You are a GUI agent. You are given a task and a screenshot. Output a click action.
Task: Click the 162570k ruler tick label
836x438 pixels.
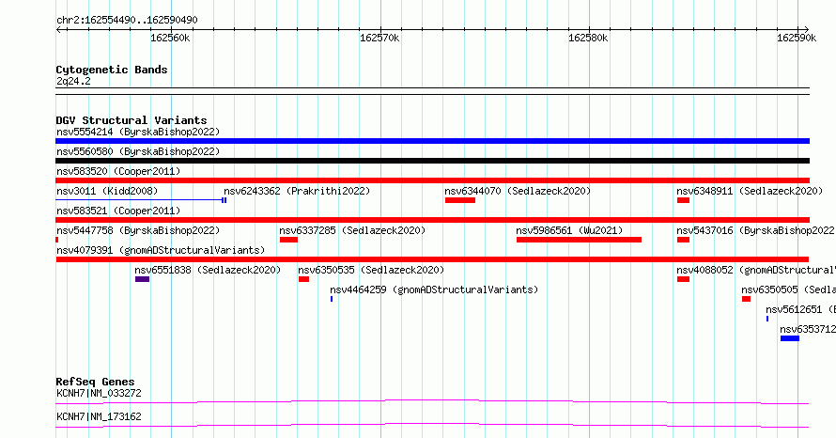pyautogui.click(x=379, y=39)
